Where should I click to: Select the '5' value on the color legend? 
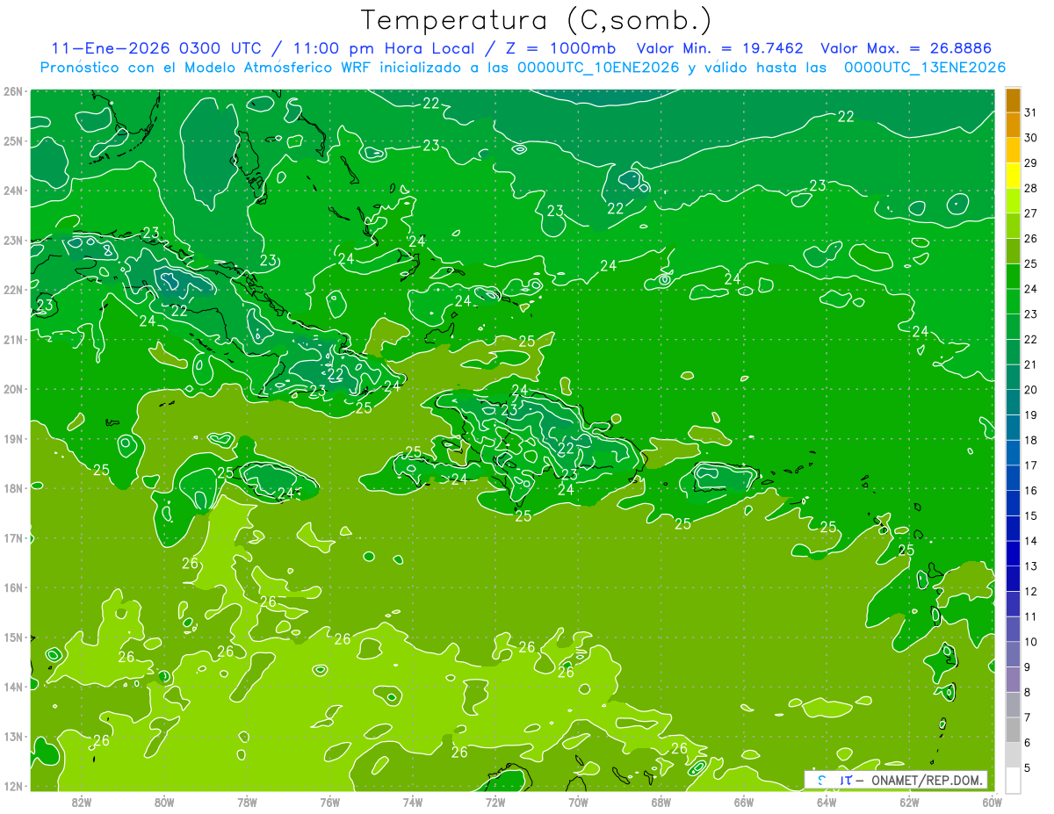point(1028,768)
